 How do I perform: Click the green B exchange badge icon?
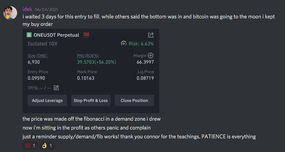[x=29, y=35]
